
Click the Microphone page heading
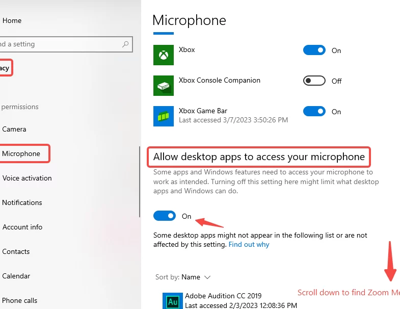tap(189, 20)
